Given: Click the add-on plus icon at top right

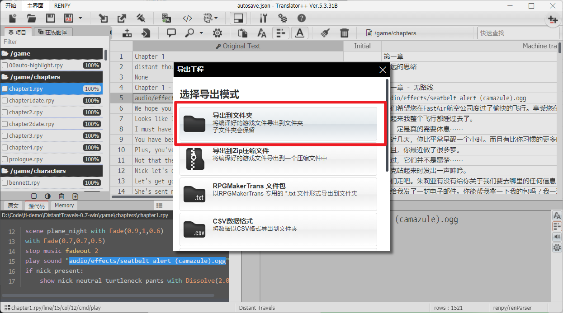Looking at the screenshot, I should pos(553,19).
